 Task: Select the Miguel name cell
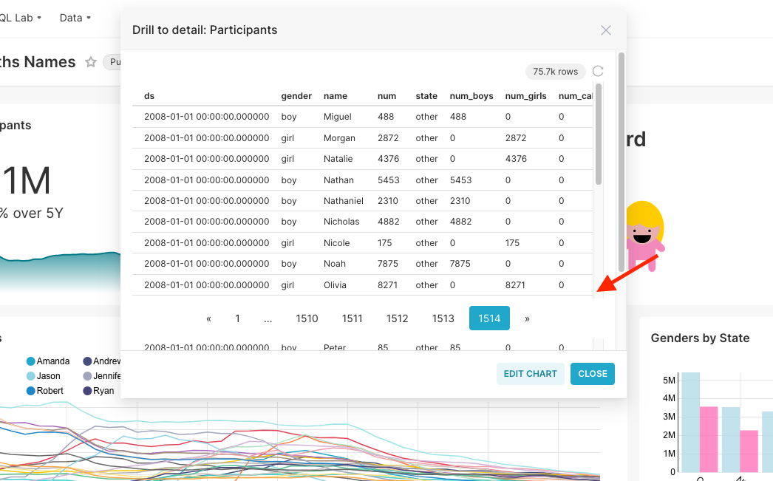point(337,117)
